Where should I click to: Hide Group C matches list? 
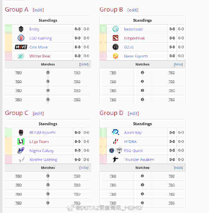[84, 168]
